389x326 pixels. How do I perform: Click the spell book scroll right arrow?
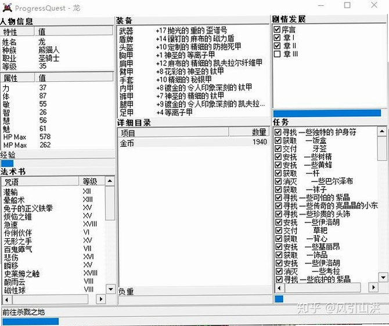pyautogui.click(x=100, y=299)
